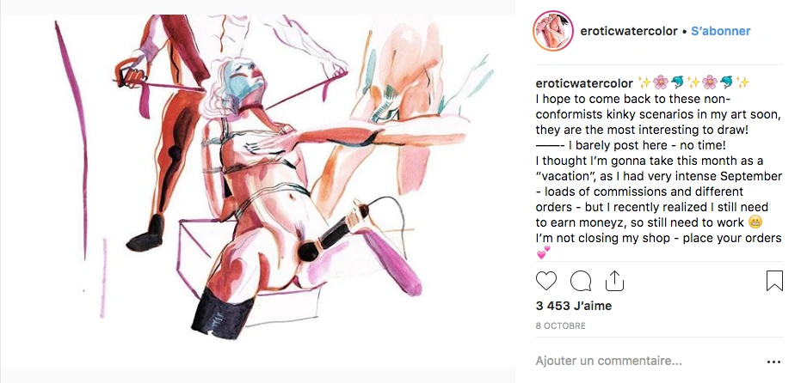Open the eroticwatercolor profile avatar
Viewport: 801px width, 383px height.
(x=553, y=31)
